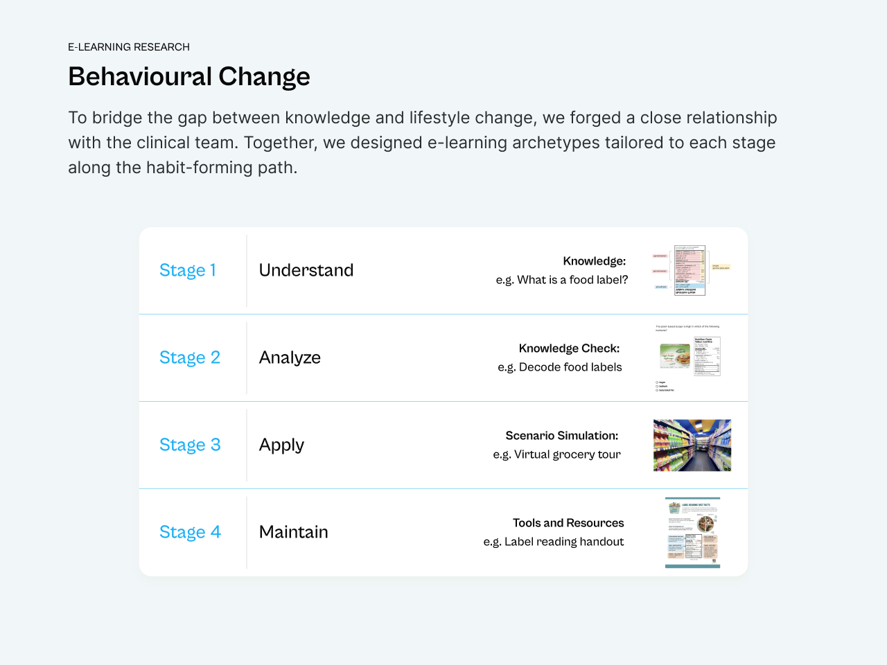Image resolution: width=887 pixels, height=665 pixels.
Task: Click the Understand row title
Action: [306, 270]
